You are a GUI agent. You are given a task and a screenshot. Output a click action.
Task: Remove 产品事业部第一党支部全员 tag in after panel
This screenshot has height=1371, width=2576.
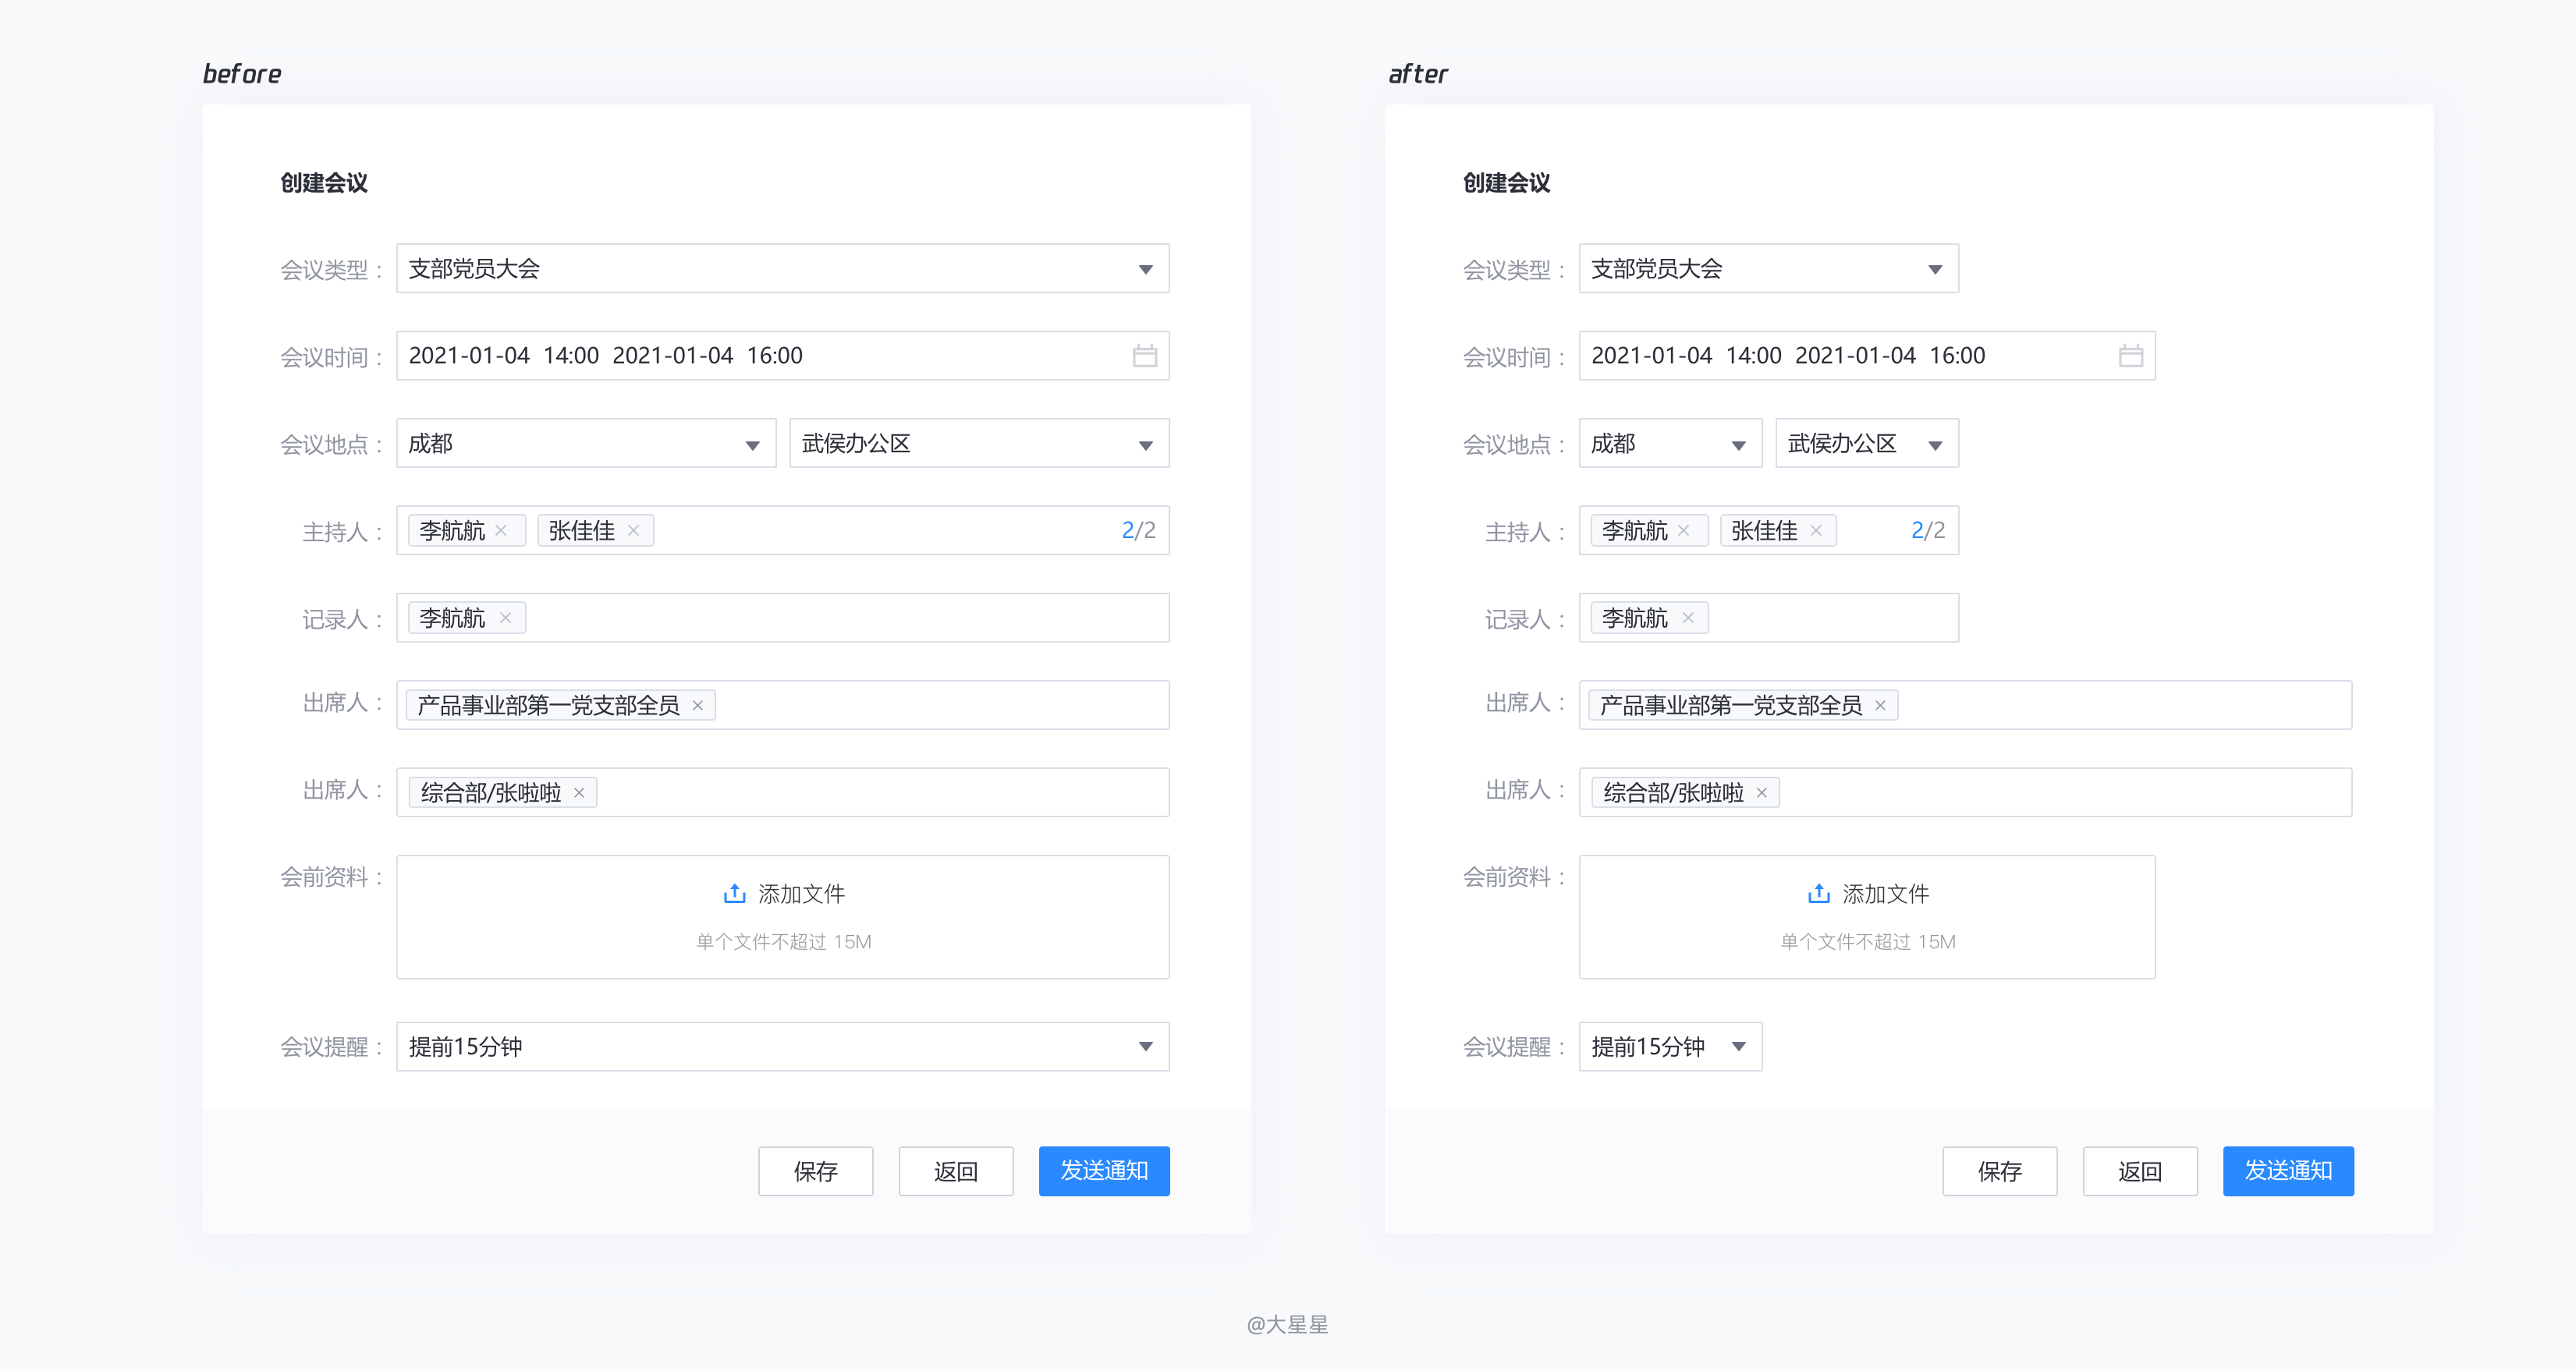[1880, 706]
